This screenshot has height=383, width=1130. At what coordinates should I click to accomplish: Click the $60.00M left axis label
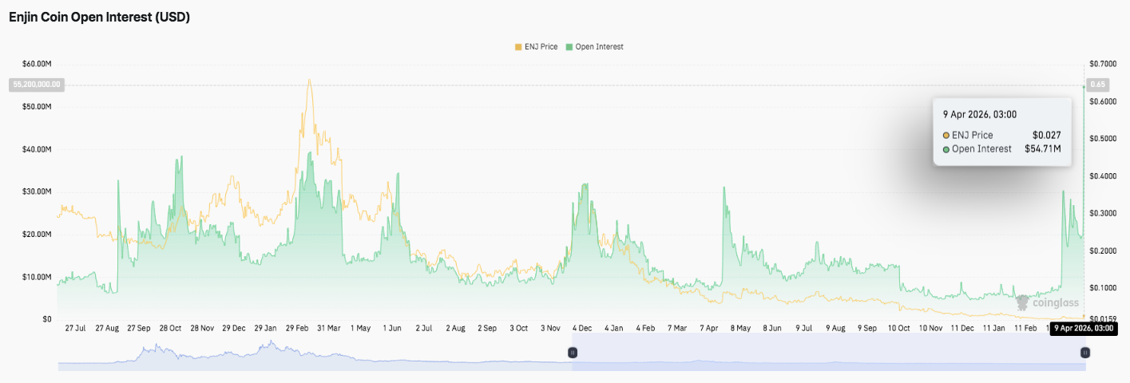[37, 64]
